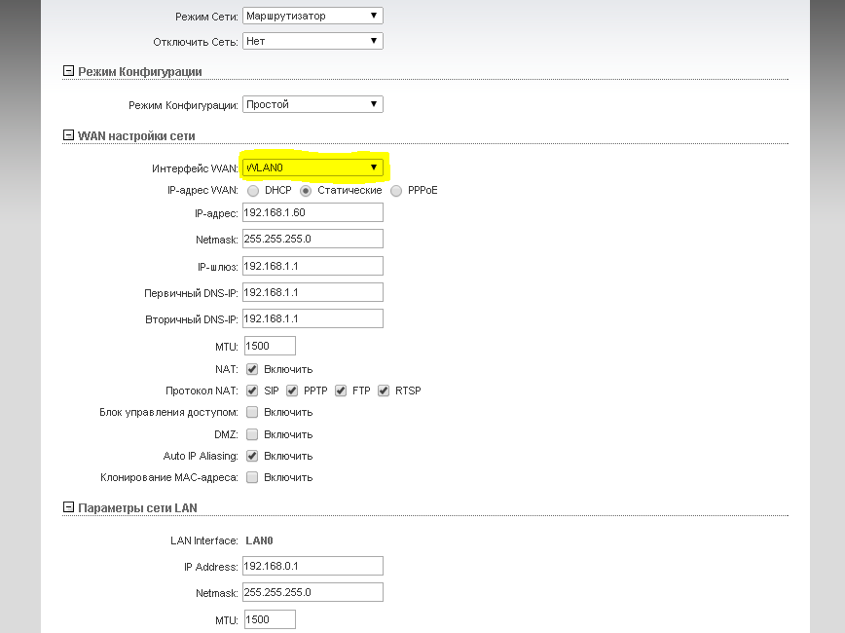Enable Клонирование MAC-адреса checkbox

(252, 477)
